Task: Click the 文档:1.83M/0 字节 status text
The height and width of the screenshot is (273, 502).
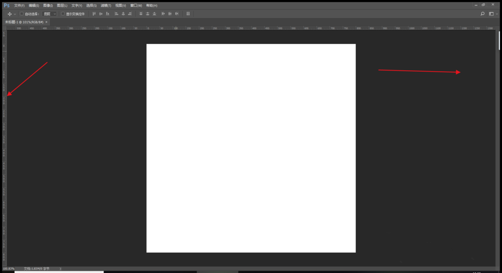Action: tap(37, 268)
